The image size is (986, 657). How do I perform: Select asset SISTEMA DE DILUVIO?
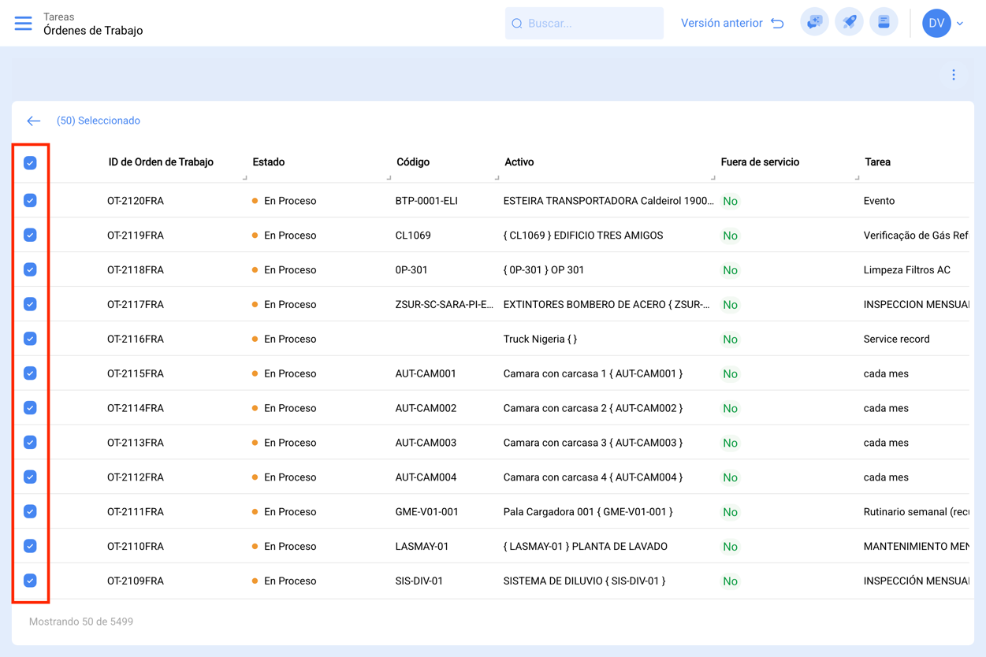(x=584, y=581)
